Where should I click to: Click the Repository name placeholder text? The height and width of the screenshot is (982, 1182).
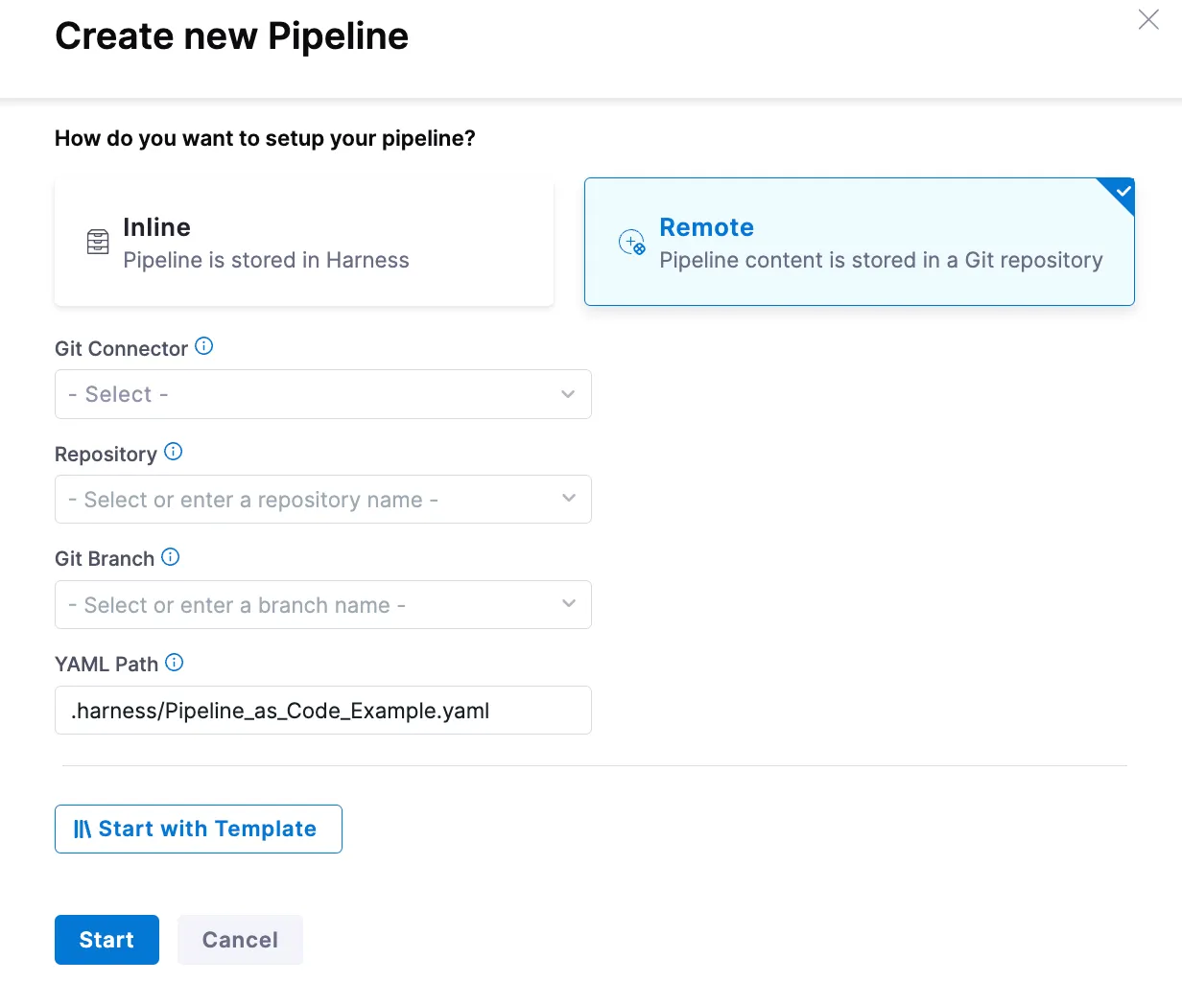(254, 500)
